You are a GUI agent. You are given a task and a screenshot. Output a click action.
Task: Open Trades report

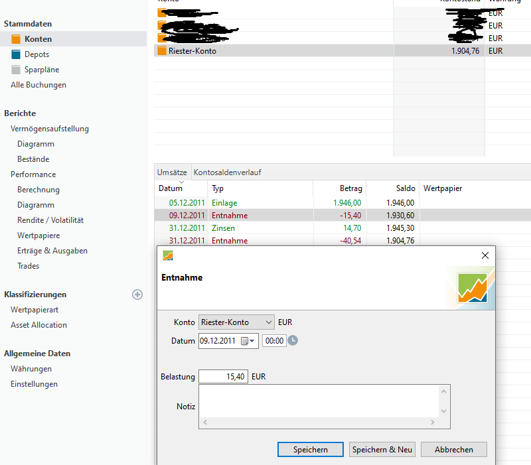click(29, 266)
